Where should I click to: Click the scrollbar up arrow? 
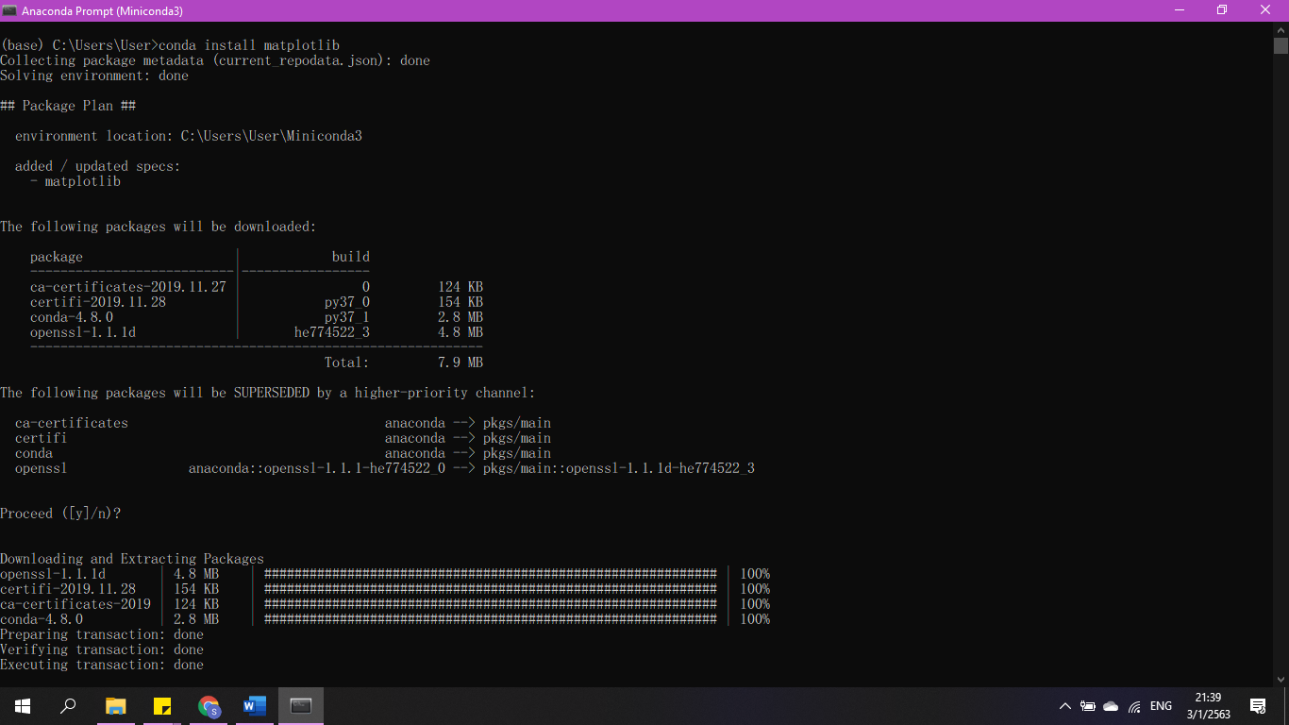point(1281,30)
